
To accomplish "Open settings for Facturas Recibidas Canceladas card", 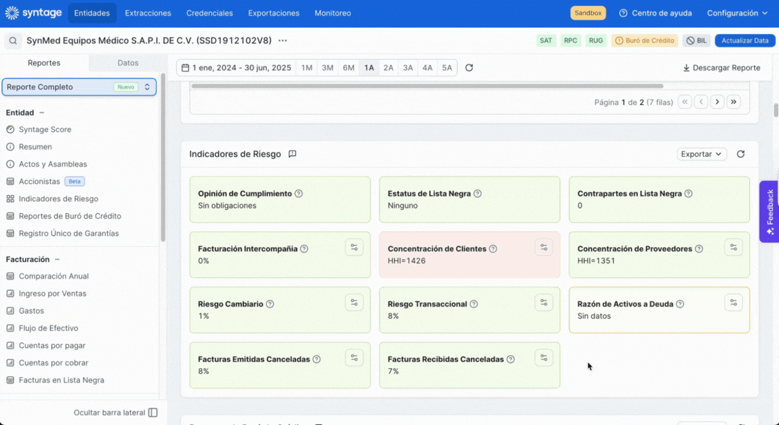I will pos(544,357).
